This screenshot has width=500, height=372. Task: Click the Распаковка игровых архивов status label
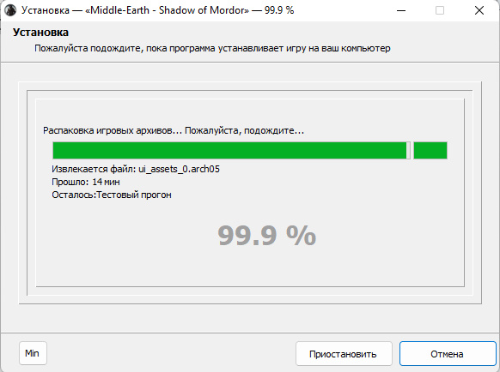point(174,130)
